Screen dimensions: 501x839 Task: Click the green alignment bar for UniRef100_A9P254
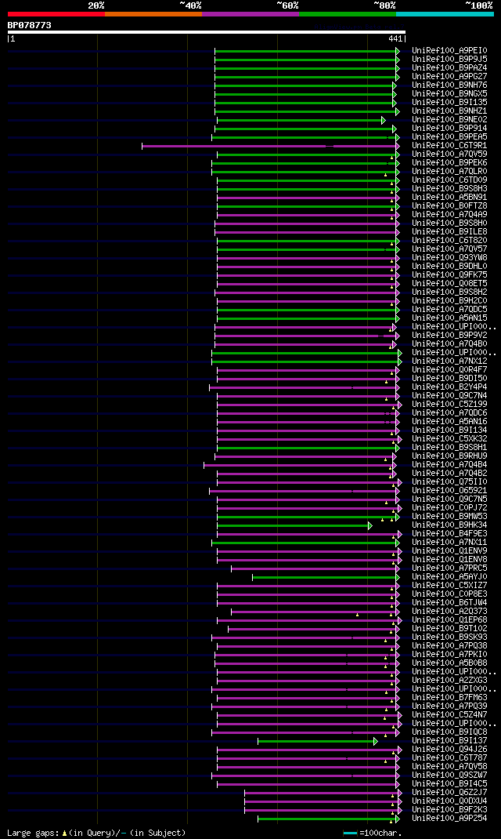(x=327, y=819)
